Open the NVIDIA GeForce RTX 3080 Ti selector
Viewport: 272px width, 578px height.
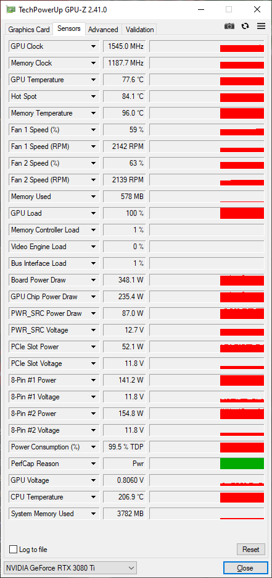(70, 567)
